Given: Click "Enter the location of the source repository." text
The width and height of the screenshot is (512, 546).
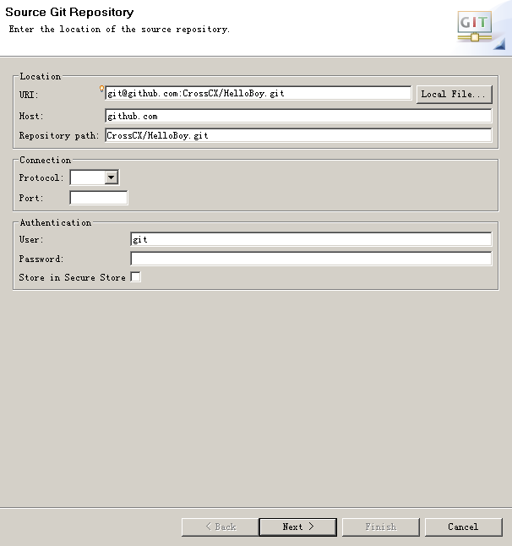Looking at the screenshot, I should [119, 30].
